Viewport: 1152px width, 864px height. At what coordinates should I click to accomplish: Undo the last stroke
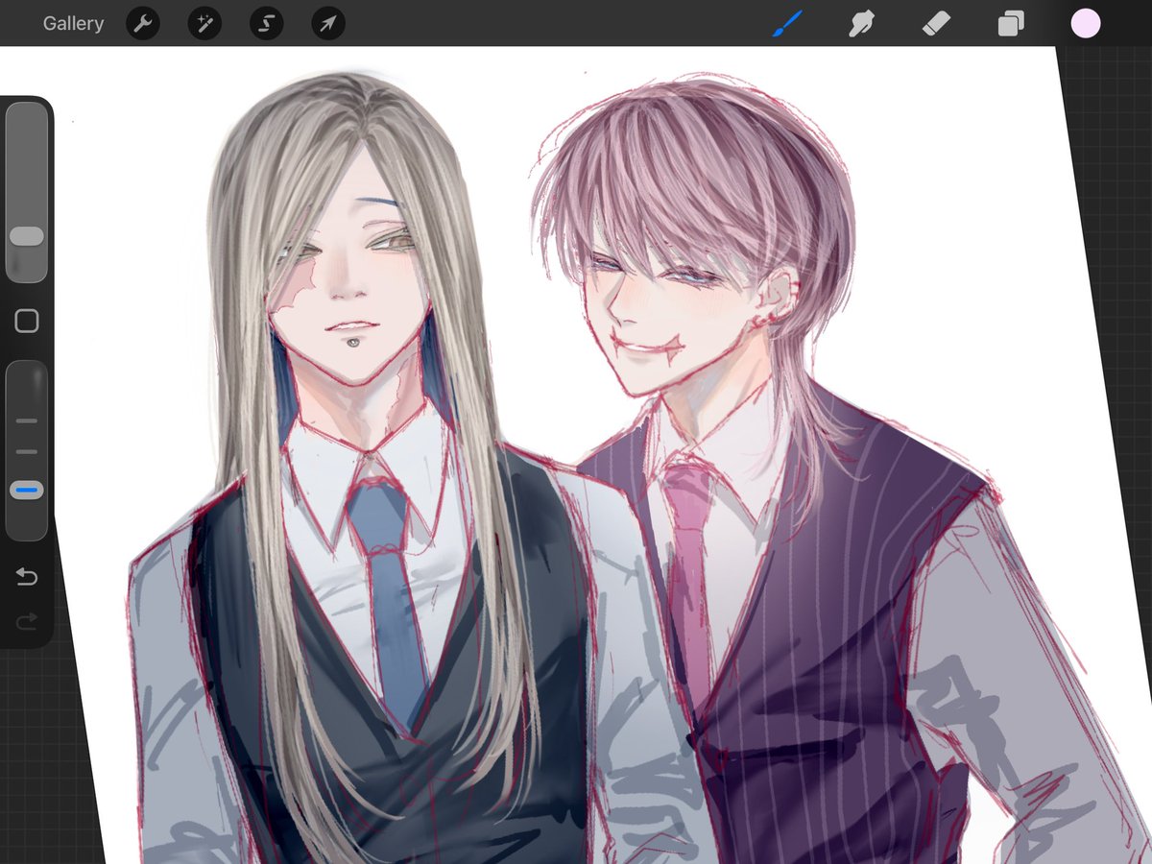click(x=27, y=577)
